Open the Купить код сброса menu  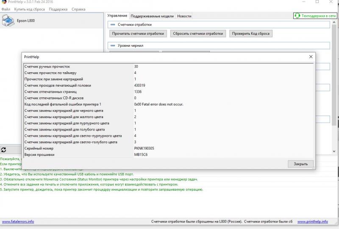pyautogui.click(x=29, y=9)
